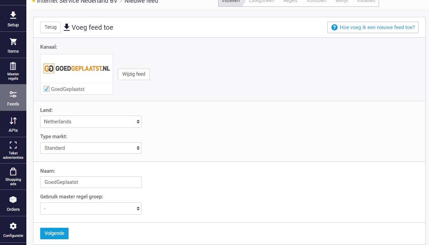Switch to the Categorieën step tab
The width and height of the screenshot is (429, 245).
tap(261, 1)
